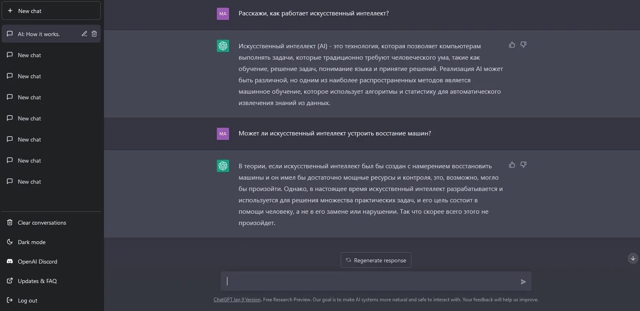Screen dimensions: 640x311
Task: Like the second response about machine uprising
Action: point(512,165)
